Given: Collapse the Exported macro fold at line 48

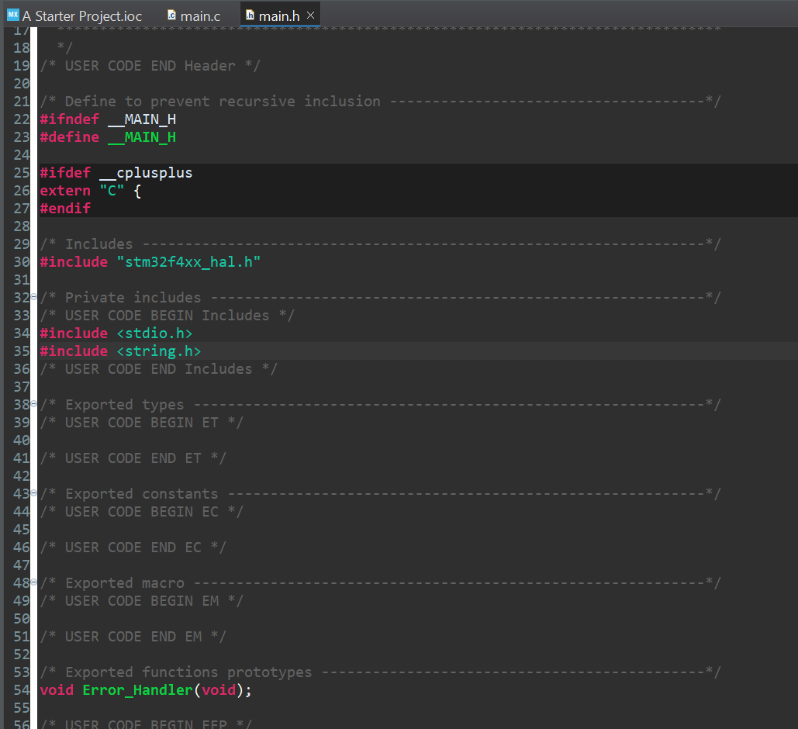Looking at the screenshot, I should 33,583.
